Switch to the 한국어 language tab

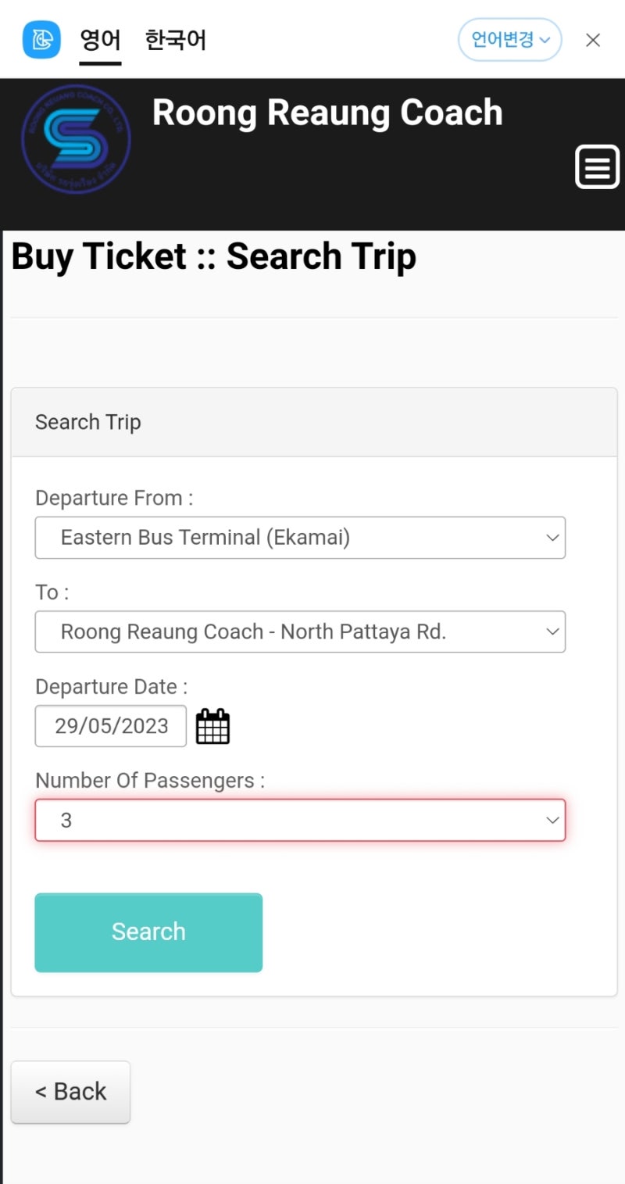(176, 40)
